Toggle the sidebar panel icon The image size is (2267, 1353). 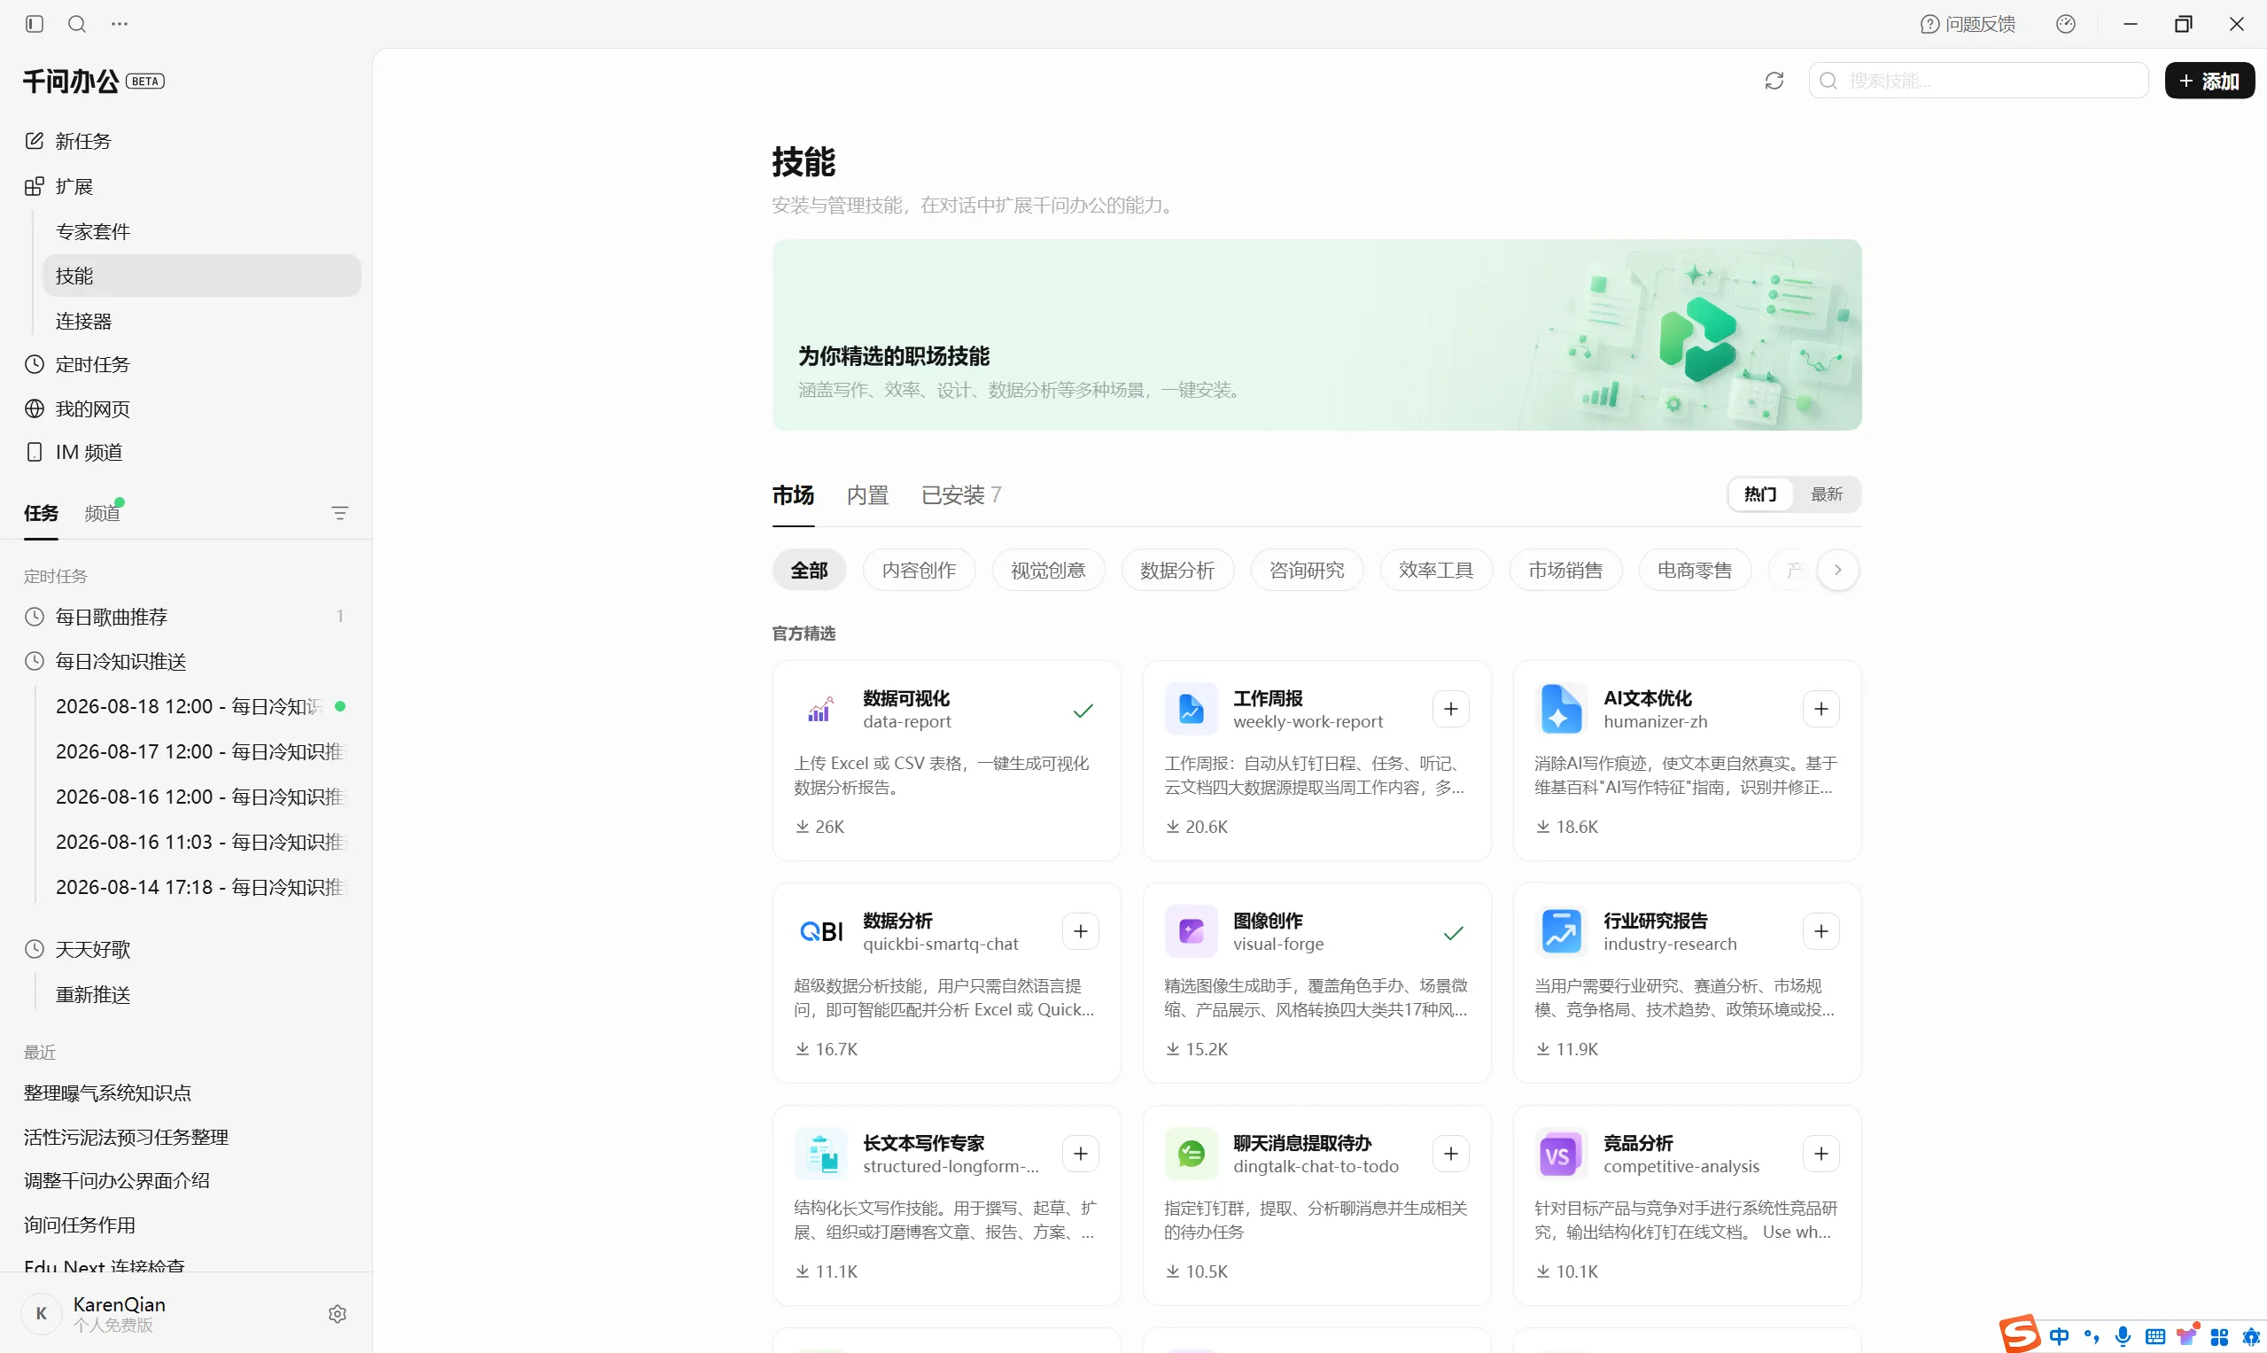tap(35, 24)
